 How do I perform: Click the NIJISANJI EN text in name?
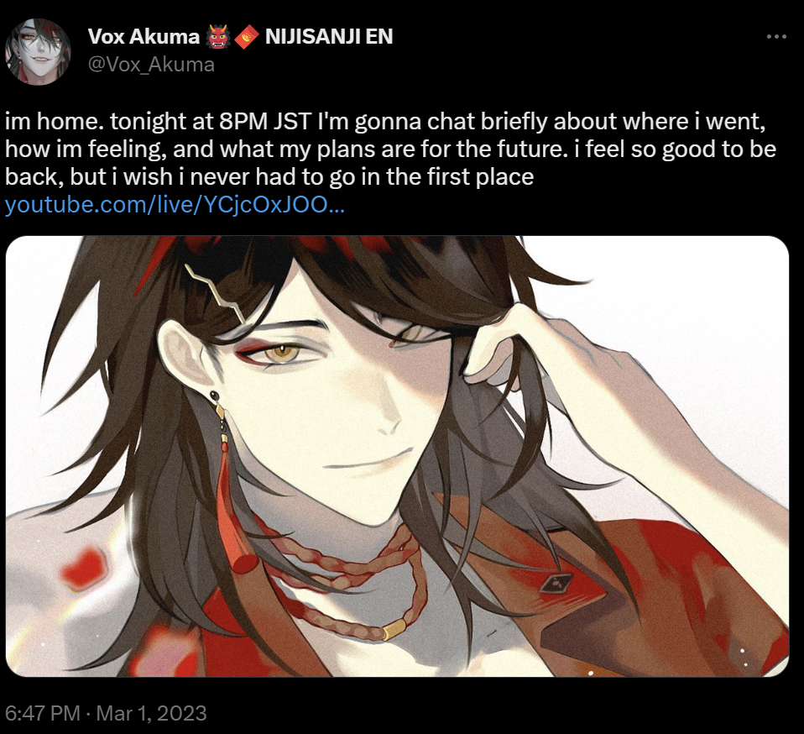pos(329,36)
